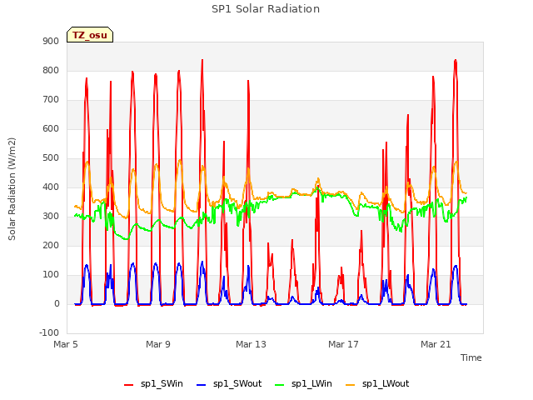Viewport: 533px width, 400px height.
Task: Click the 600 y-axis tick label
Action: pos(51,129)
